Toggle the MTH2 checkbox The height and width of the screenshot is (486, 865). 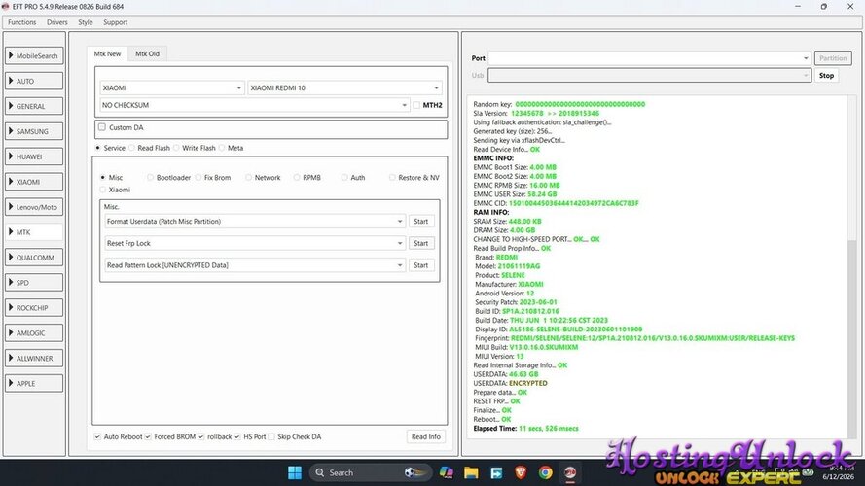click(416, 105)
